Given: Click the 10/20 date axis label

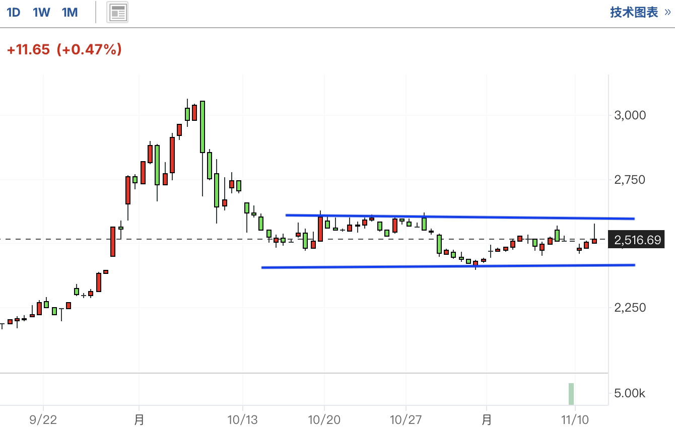Looking at the screenshot, I should [324, 419].
